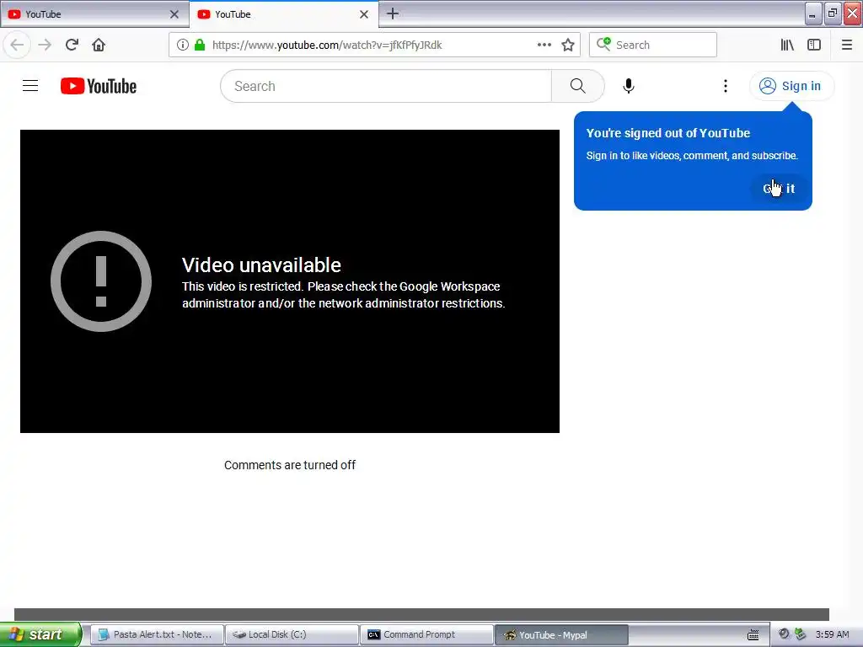Open YouTube guide hamburger menu
The image size is (863, 647).
(x=30, y=86)
